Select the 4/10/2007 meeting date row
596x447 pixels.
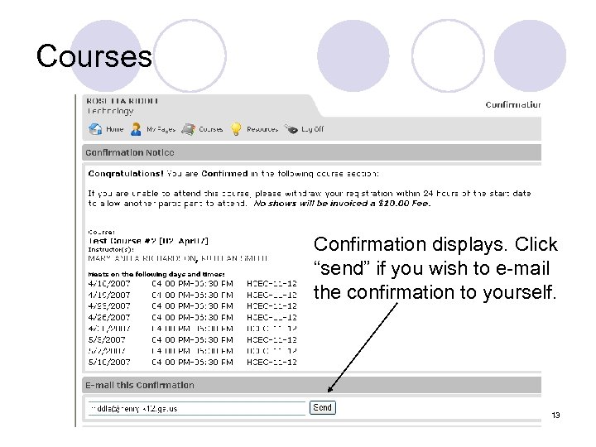[192, 284]
